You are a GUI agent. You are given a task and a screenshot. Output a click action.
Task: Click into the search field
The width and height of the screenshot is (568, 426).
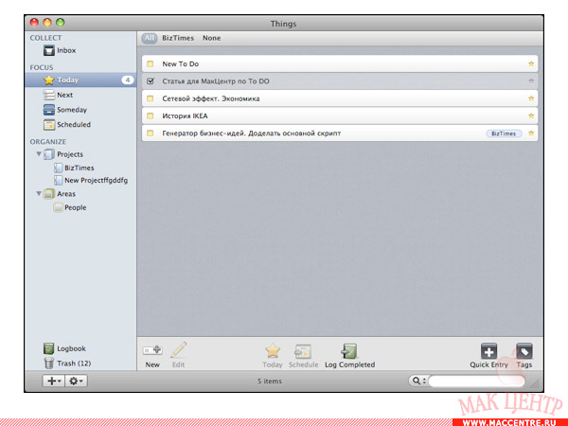pos(476,381)
